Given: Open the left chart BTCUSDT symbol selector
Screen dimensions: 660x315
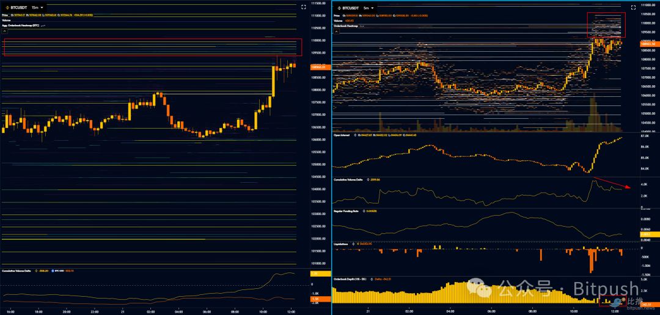Looking at the screenshot, I should pyautogui.click(x=18, y=7).
